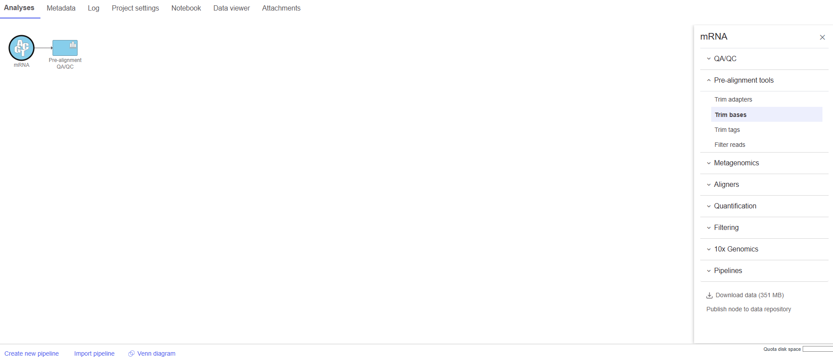Image resolution: width=833 pixels, height=357 pixels.
Task: Click the Download data icon
Action: tap(709, 295)
